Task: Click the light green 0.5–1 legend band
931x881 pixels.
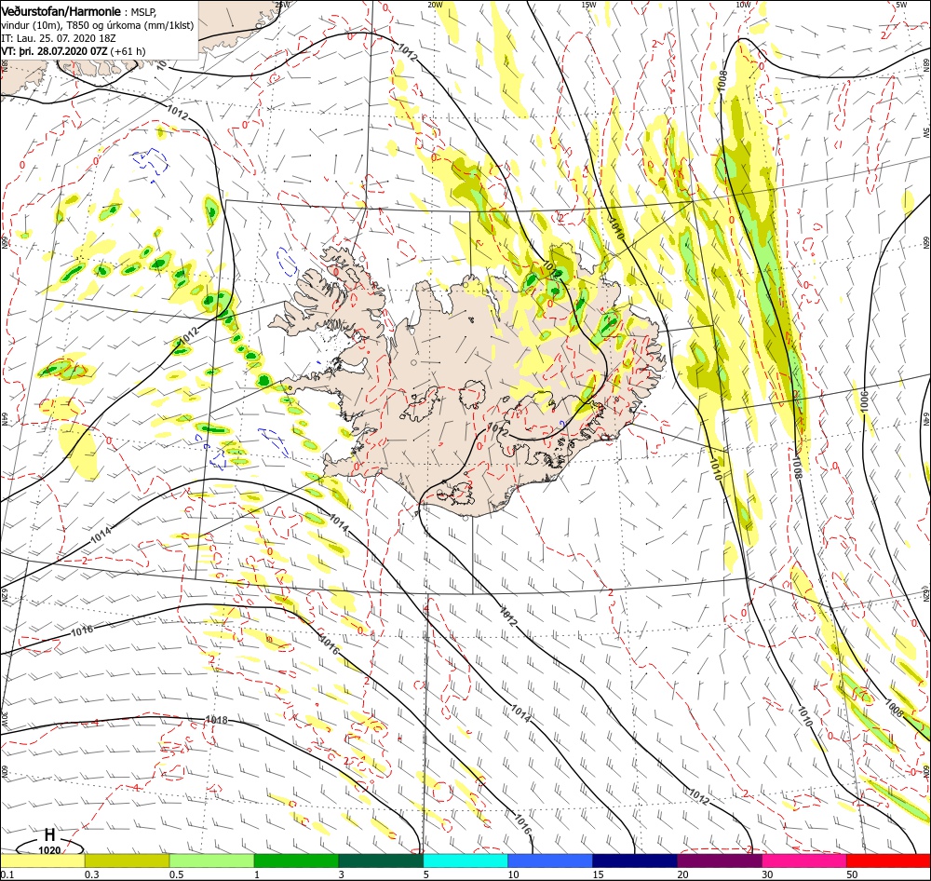Action: point(212,861)
